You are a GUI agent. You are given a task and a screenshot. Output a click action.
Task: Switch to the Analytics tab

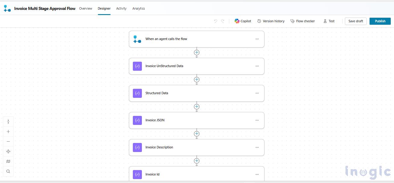[138, 8]
